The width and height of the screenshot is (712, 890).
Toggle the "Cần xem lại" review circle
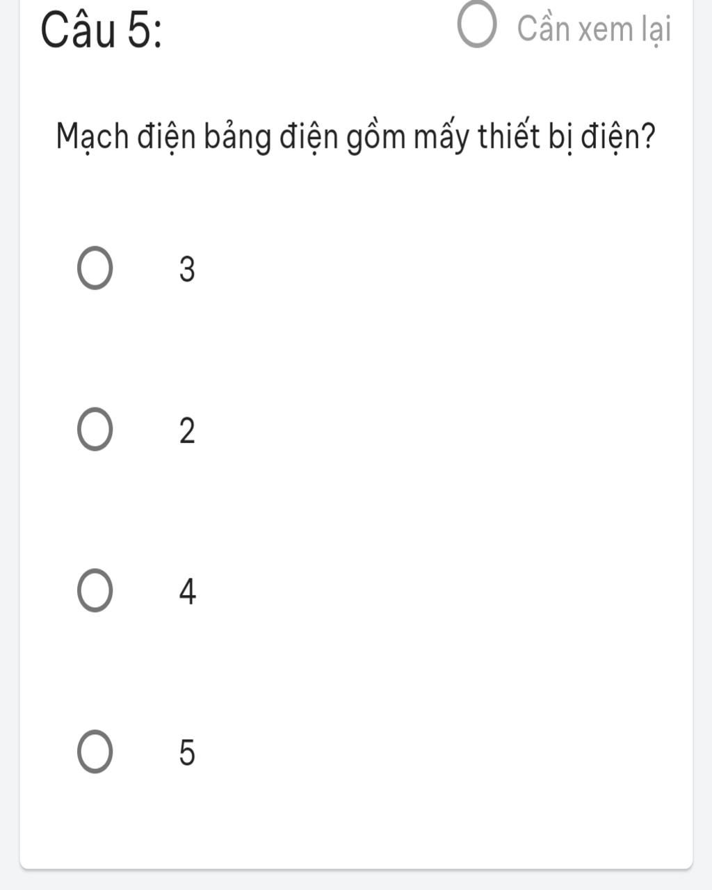pyautogui.click(x=478, y=27)
